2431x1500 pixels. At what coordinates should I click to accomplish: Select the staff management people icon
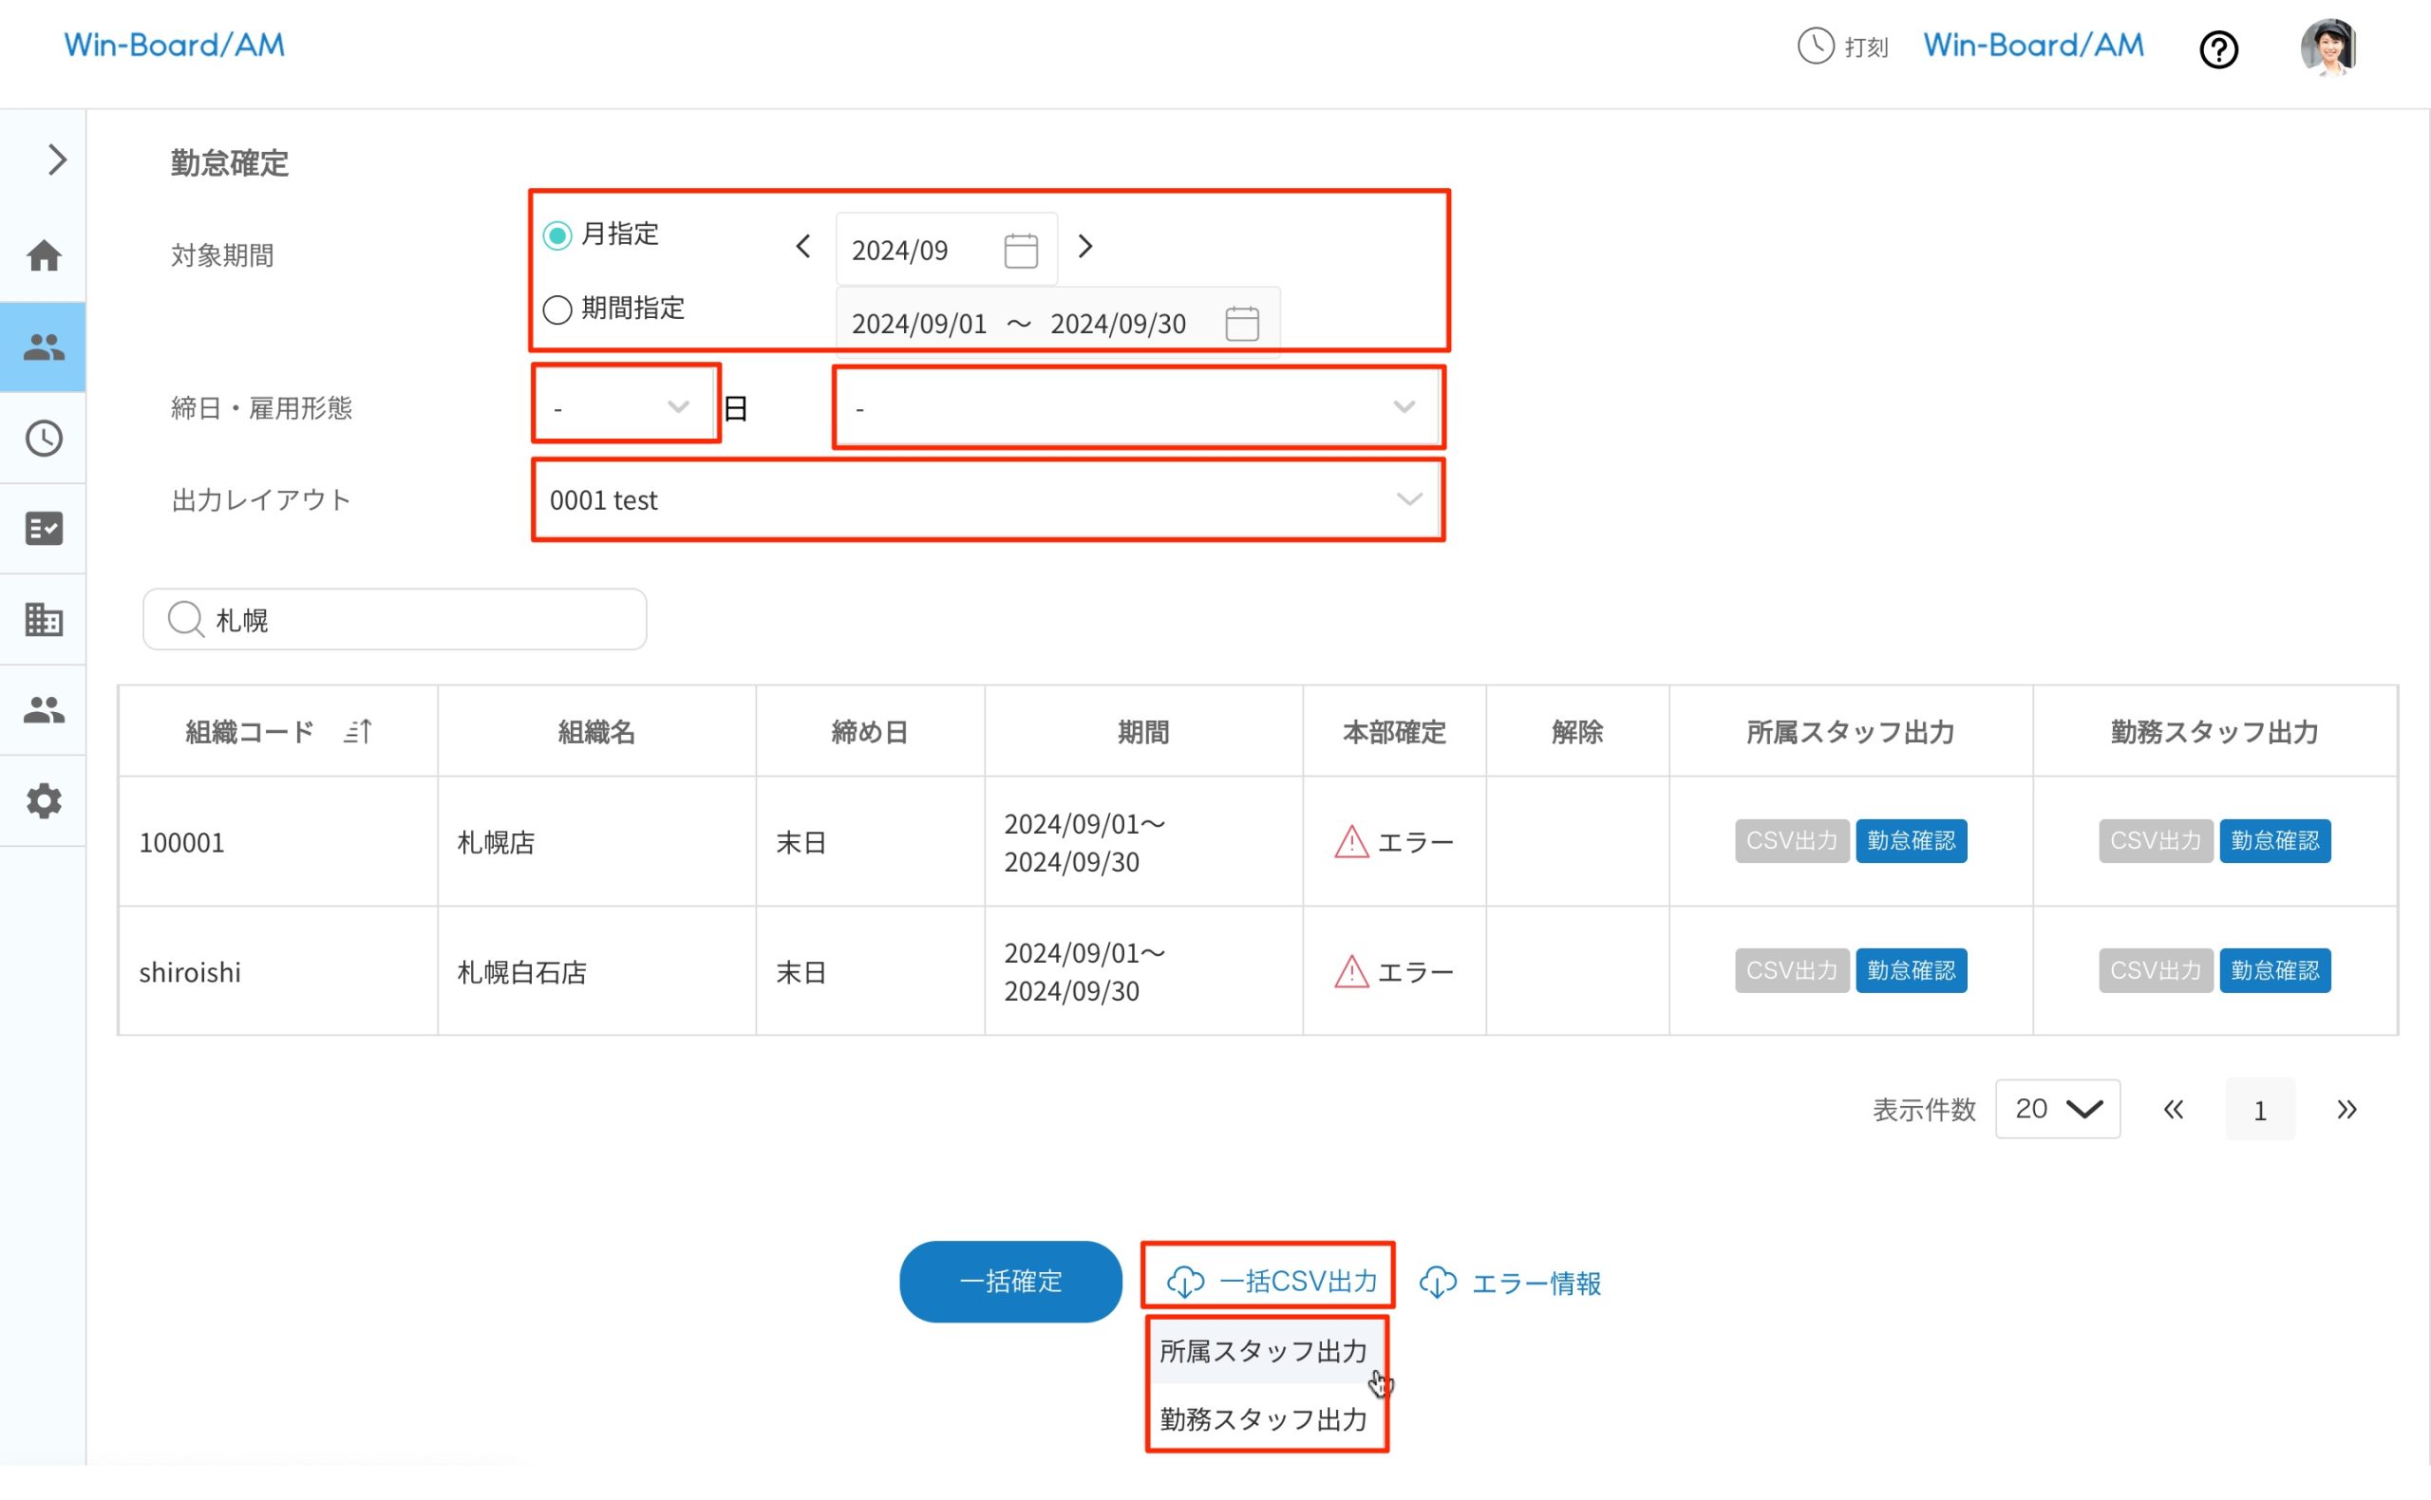click(x=44, y=346)
